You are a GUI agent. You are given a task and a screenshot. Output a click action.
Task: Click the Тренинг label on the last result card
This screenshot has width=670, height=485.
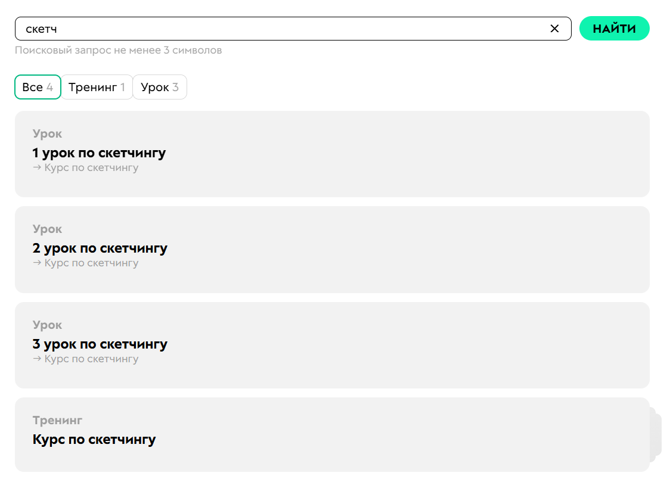tap(57, 421)
